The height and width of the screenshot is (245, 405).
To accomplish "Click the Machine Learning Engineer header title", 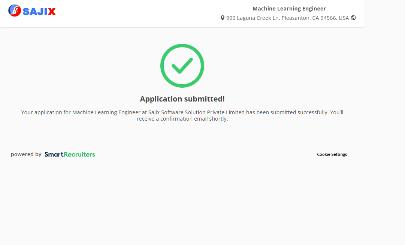I will tap(289, 9).
